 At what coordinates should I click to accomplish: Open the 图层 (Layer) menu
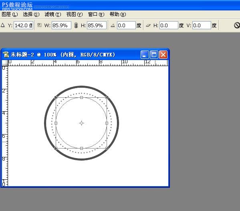click(10, 14)
